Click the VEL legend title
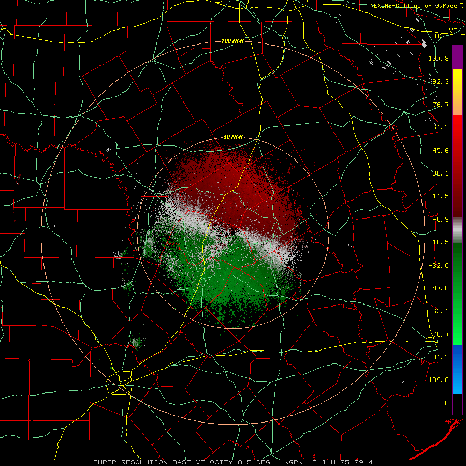The image size is (466, 466). pyautogui.click(x=455, y=31)
